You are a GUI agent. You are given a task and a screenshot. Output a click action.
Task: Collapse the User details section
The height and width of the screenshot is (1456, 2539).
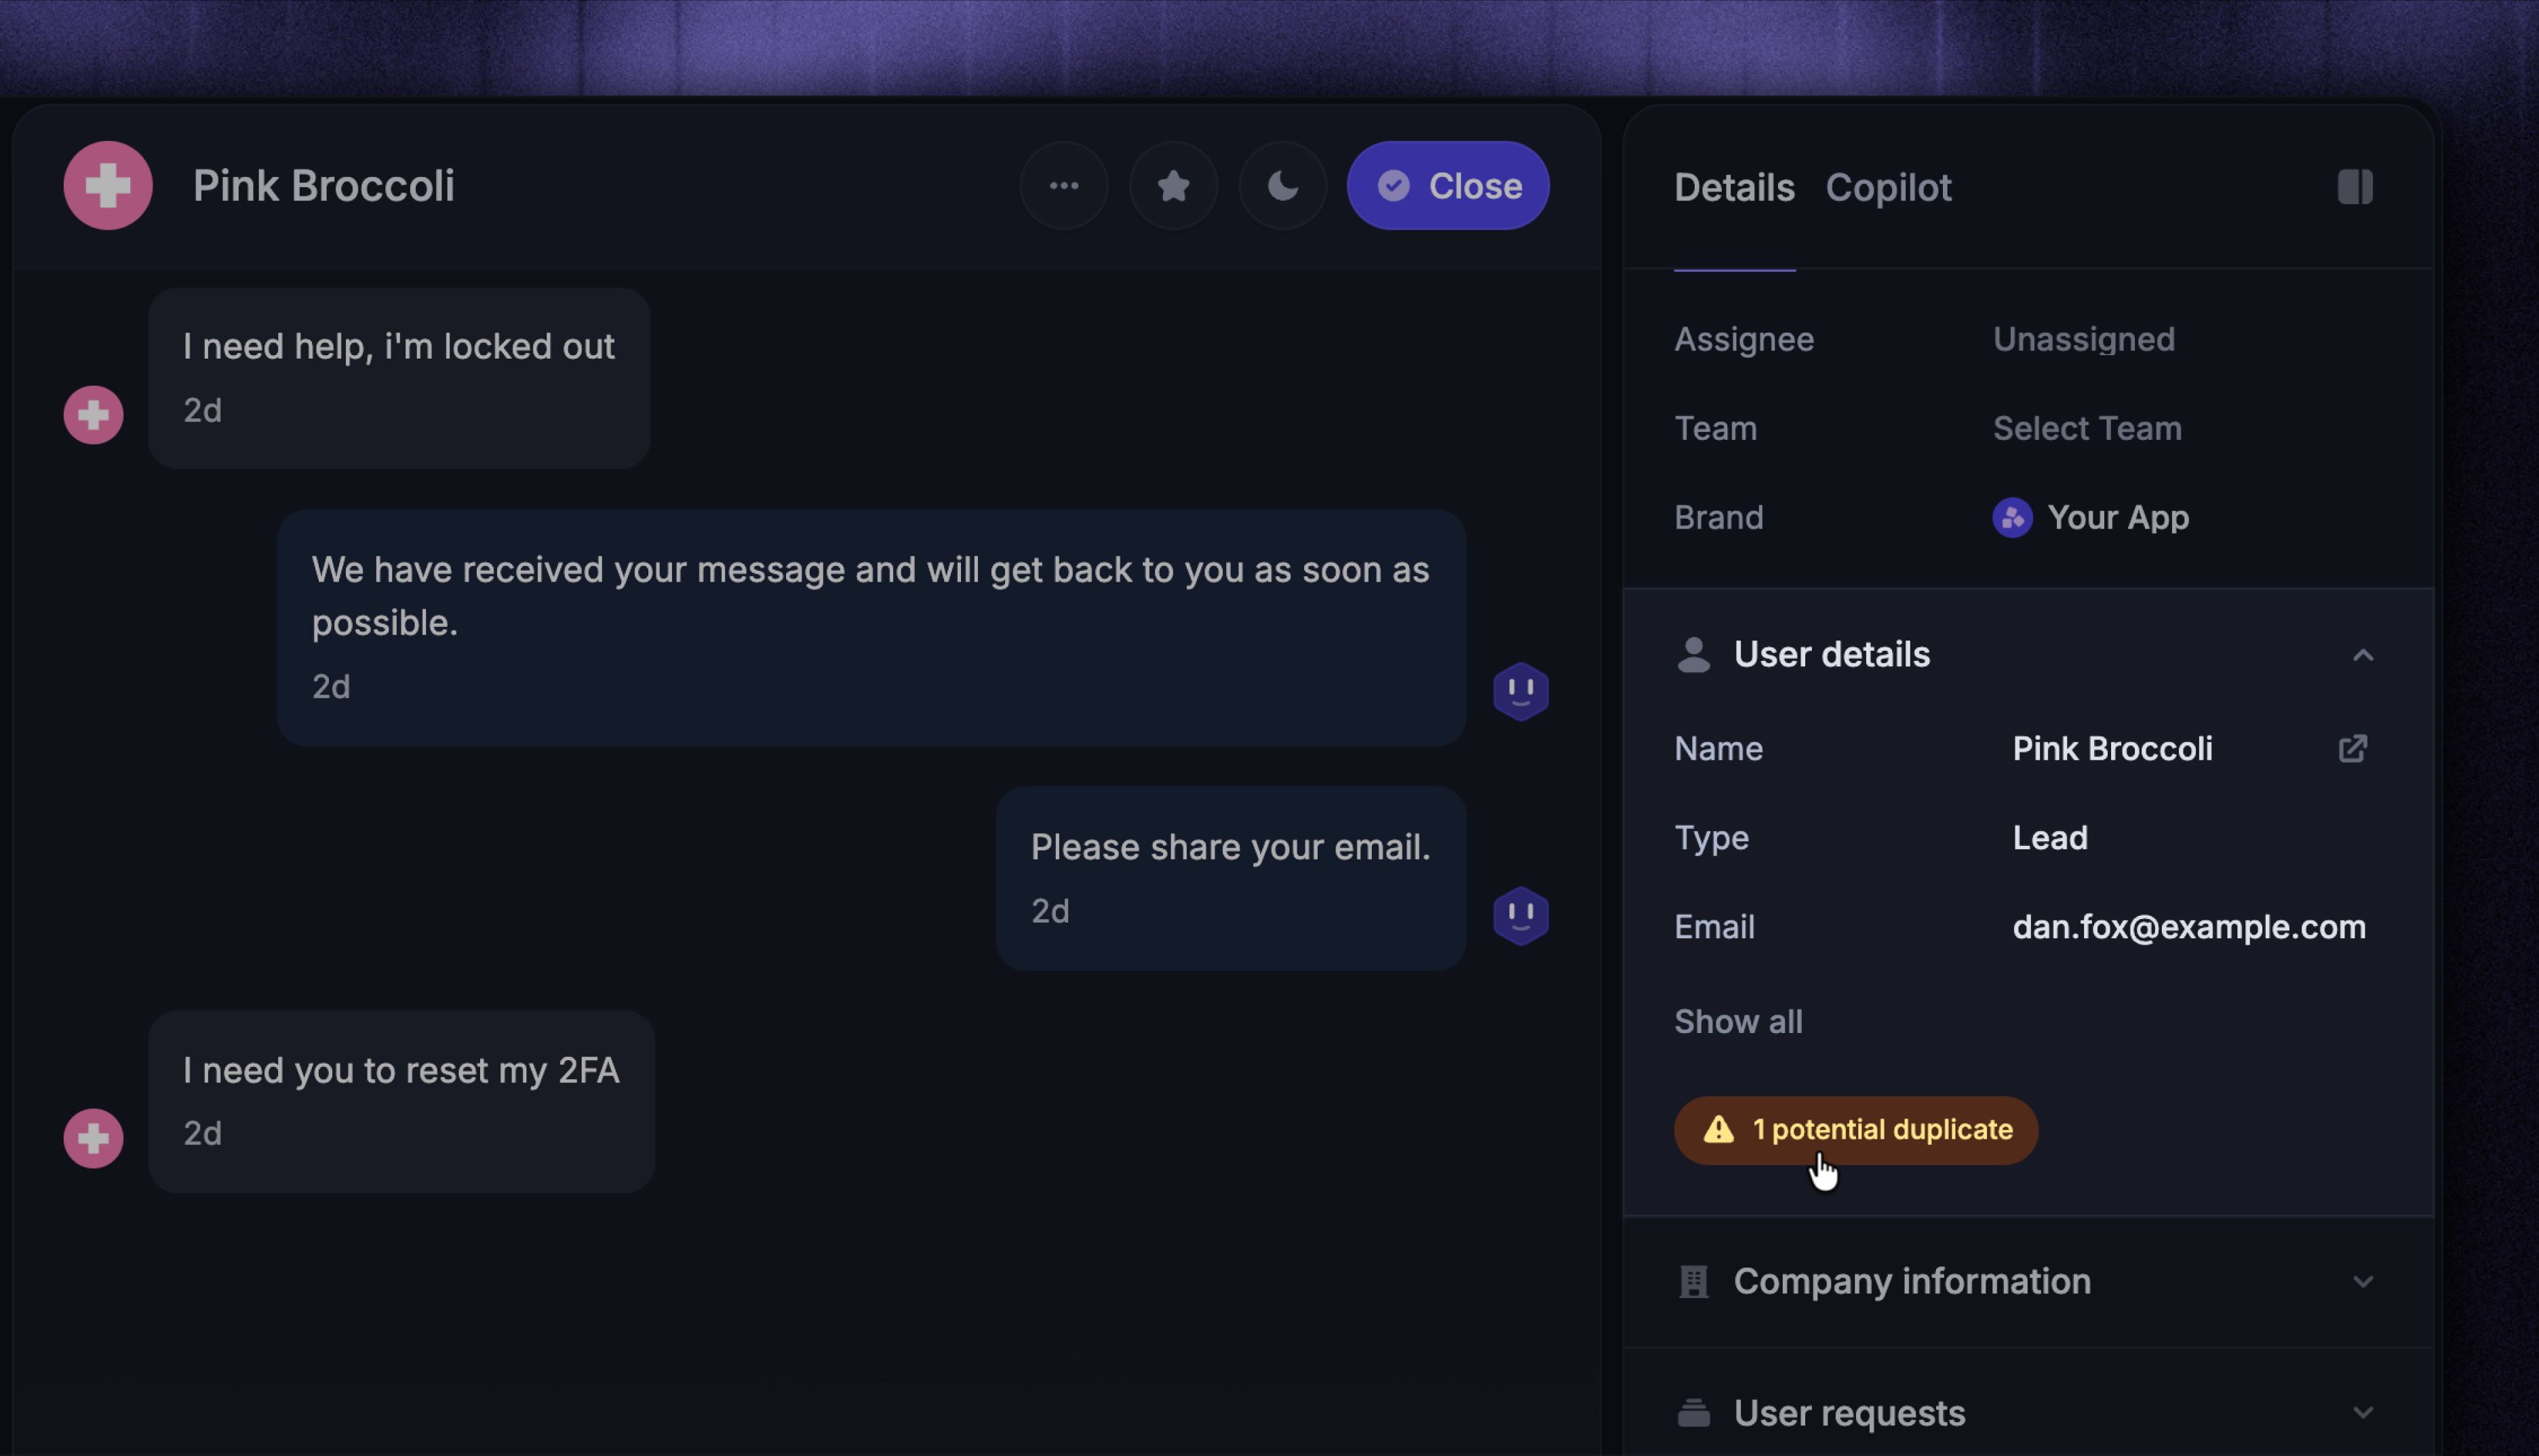click(x=2364, y=654)
